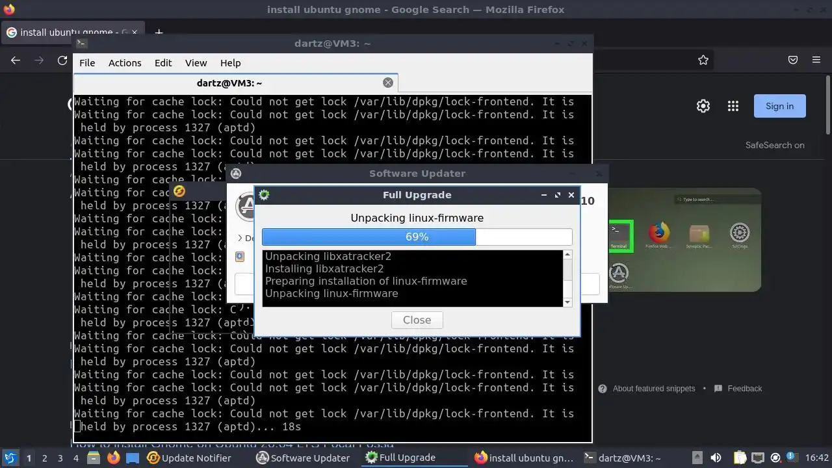Switch to workspace 1
This screenshot has height=468, width=832.
pos(29,458)
